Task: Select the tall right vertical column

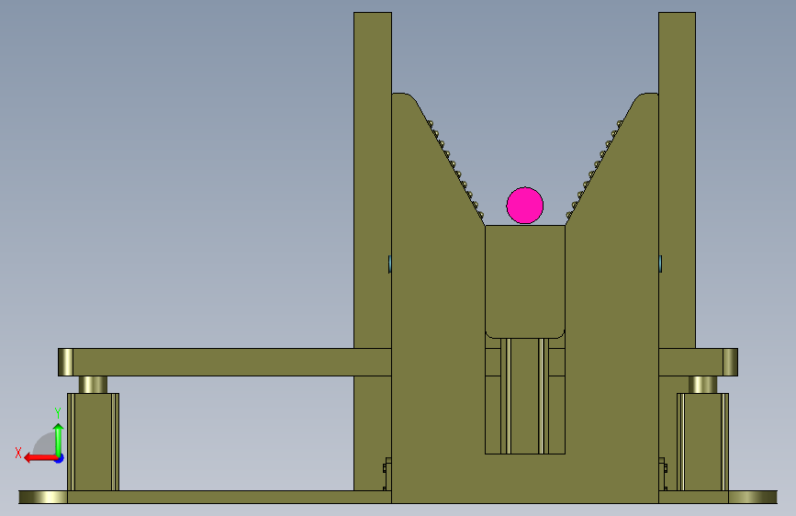Action: click(678, 180)
